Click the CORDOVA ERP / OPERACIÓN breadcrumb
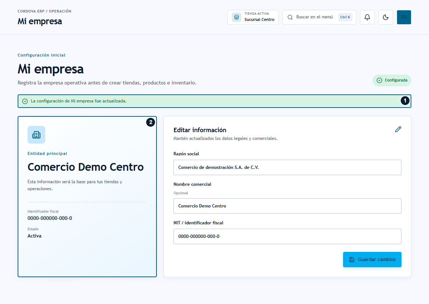Viewport: 429px width, 304px height. point(44,11)
